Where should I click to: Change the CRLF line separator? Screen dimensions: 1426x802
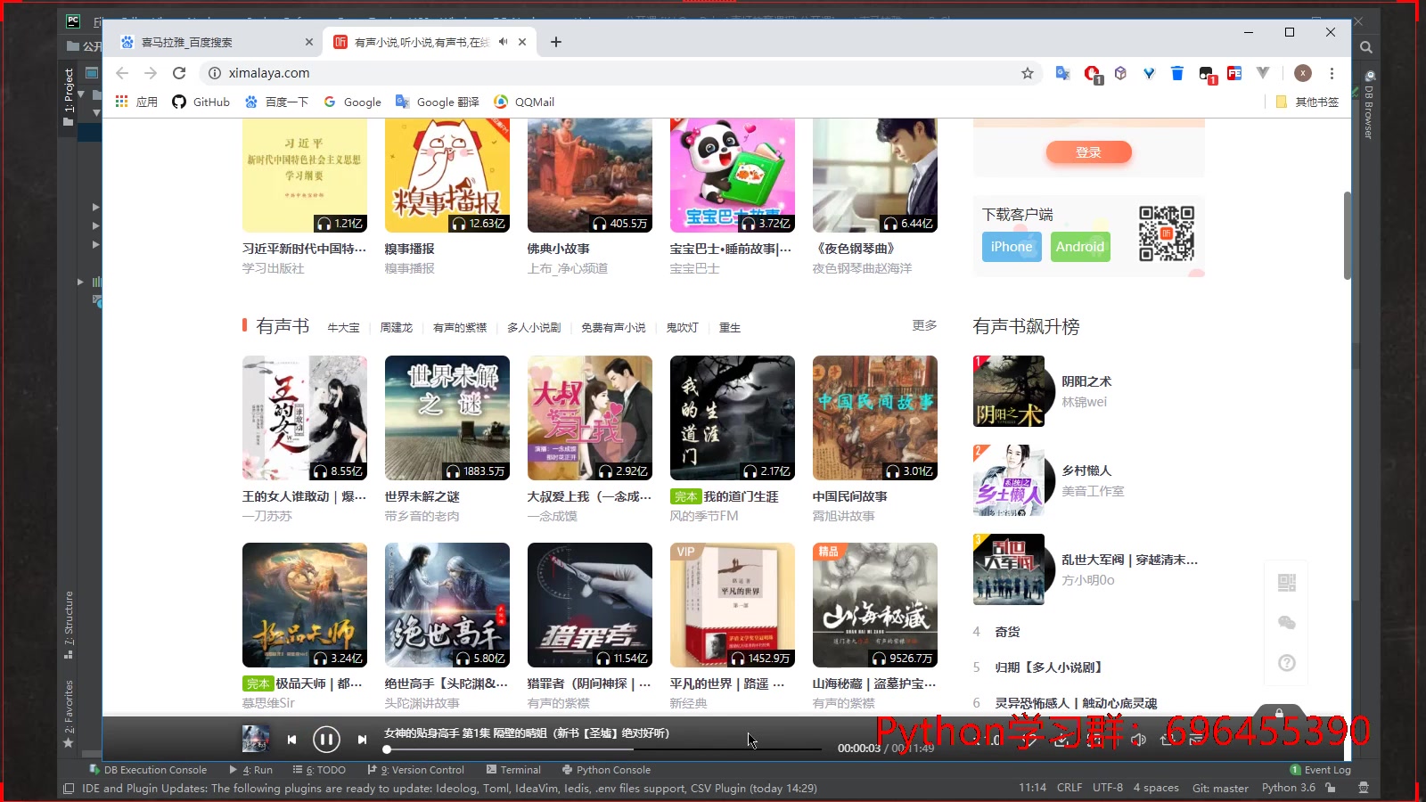[x=1069, y=788]
